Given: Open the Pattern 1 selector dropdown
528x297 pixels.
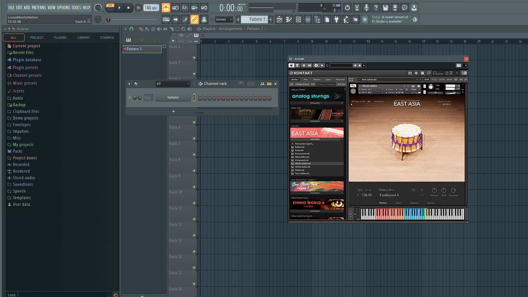Looking at the screenshot, I should point(255,19).
